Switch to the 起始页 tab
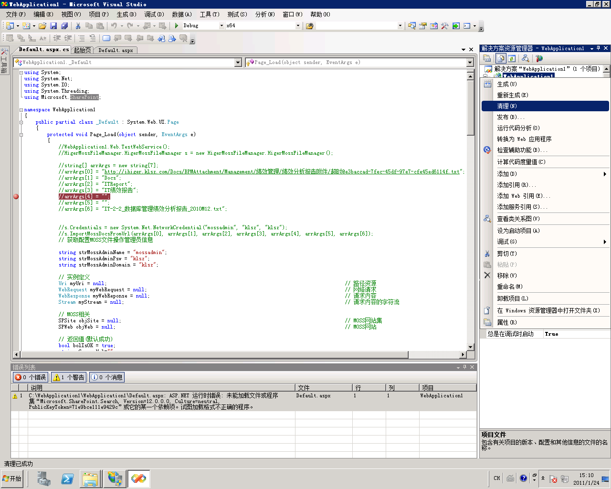The height and width of the screenshot is (489, 611). pyautogui.click(x=83, y=50)
